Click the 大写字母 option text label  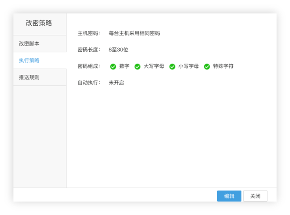pyautogui.click(x=154, y=66)
